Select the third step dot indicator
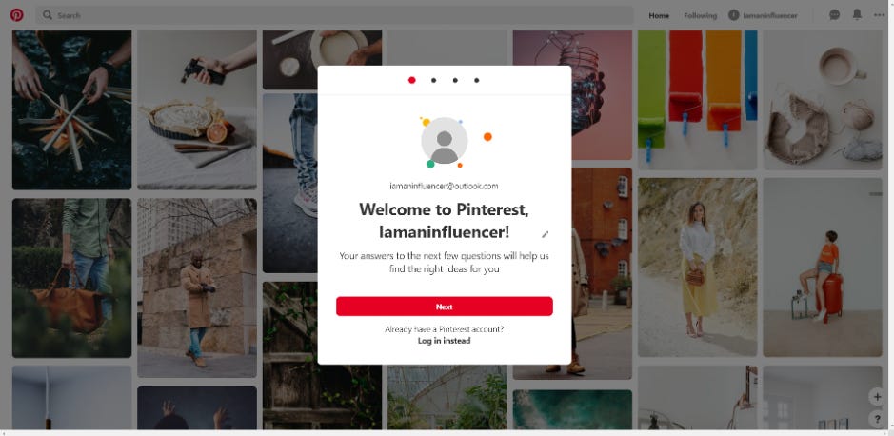 pyautogui.click(x=455, y=80)
